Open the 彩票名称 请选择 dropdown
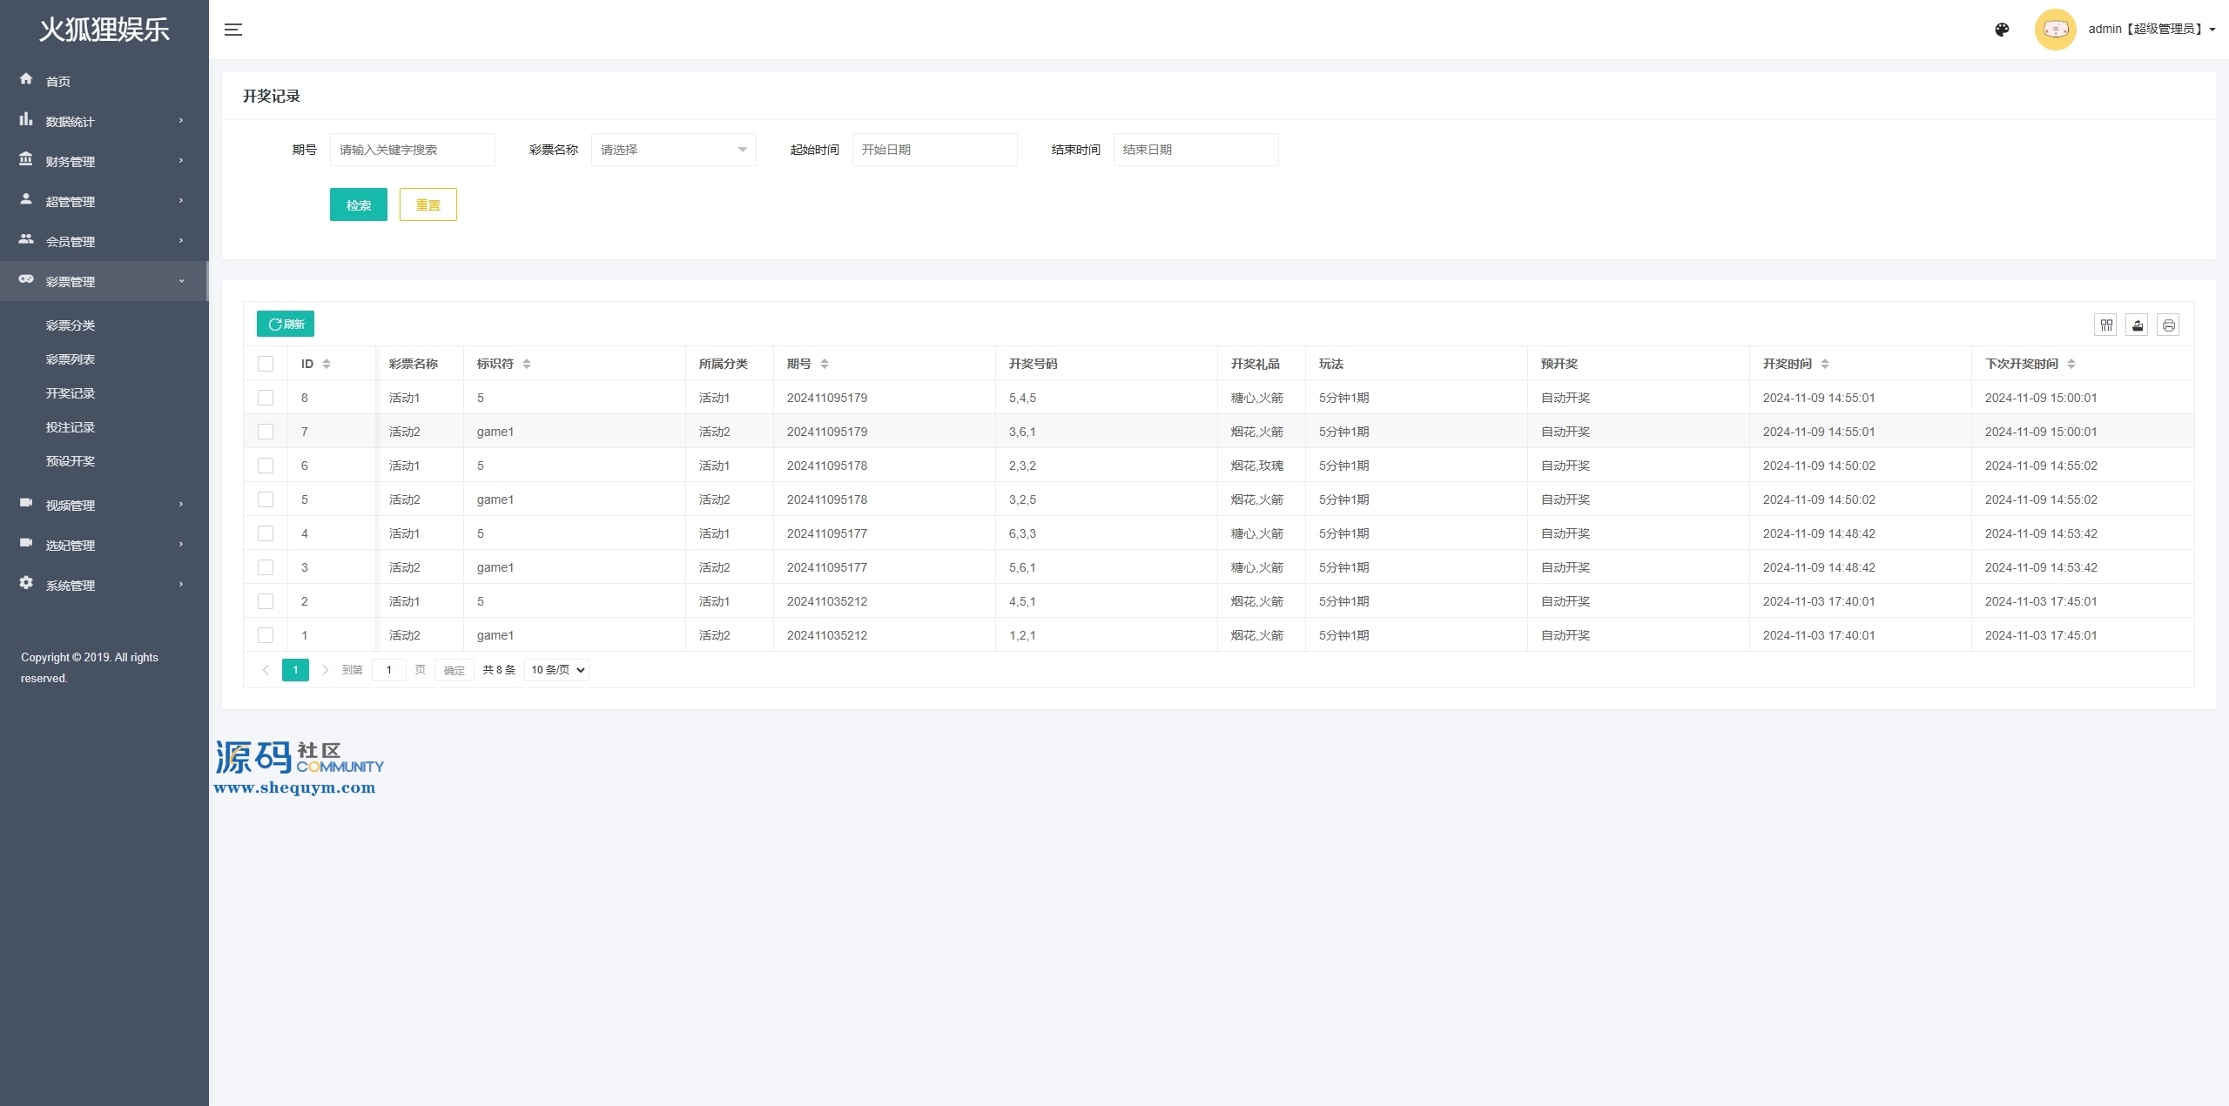This screenshot has width=2229, height=1106. click(673, 150)
